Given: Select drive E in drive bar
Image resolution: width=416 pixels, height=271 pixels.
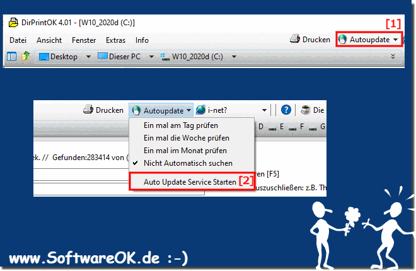Looking at the screenshot, I should pyautogui.click(x=276, y=127).
